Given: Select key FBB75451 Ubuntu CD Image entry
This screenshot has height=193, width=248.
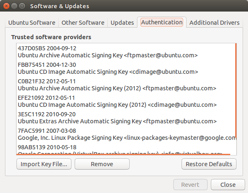Looking at the screenshot, I should coord(126,68).
